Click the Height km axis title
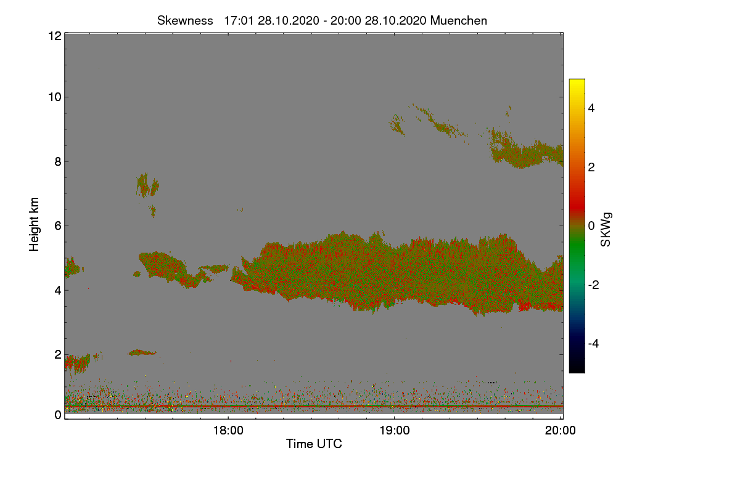This screenshot has height=493, width=740. coord(35,224)
